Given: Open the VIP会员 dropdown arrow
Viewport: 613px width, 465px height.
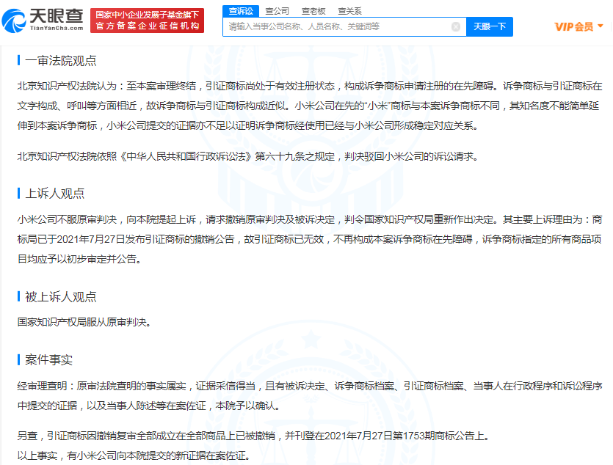Looking at the screenshot, I should 601,26.
